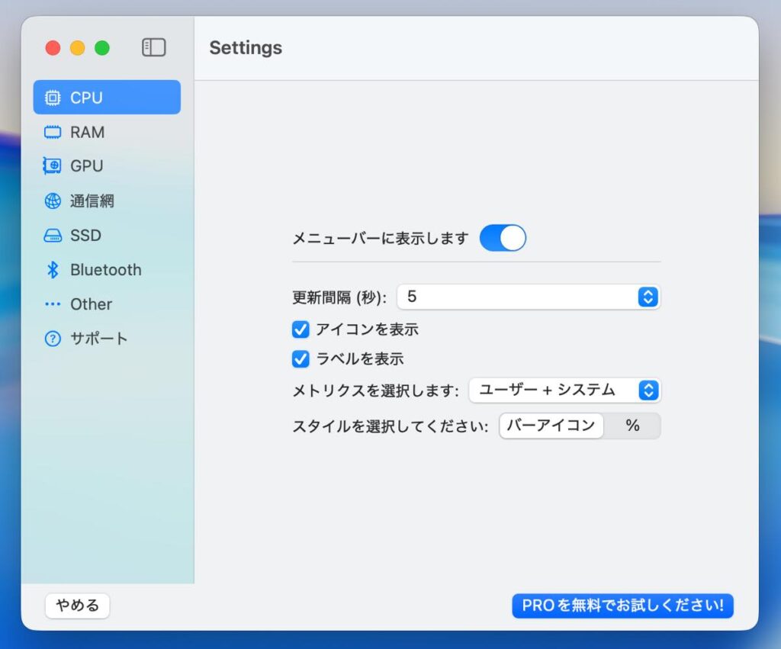Collapse the sidebar with the toggle icon
The image size is (781, 649).
153,47
